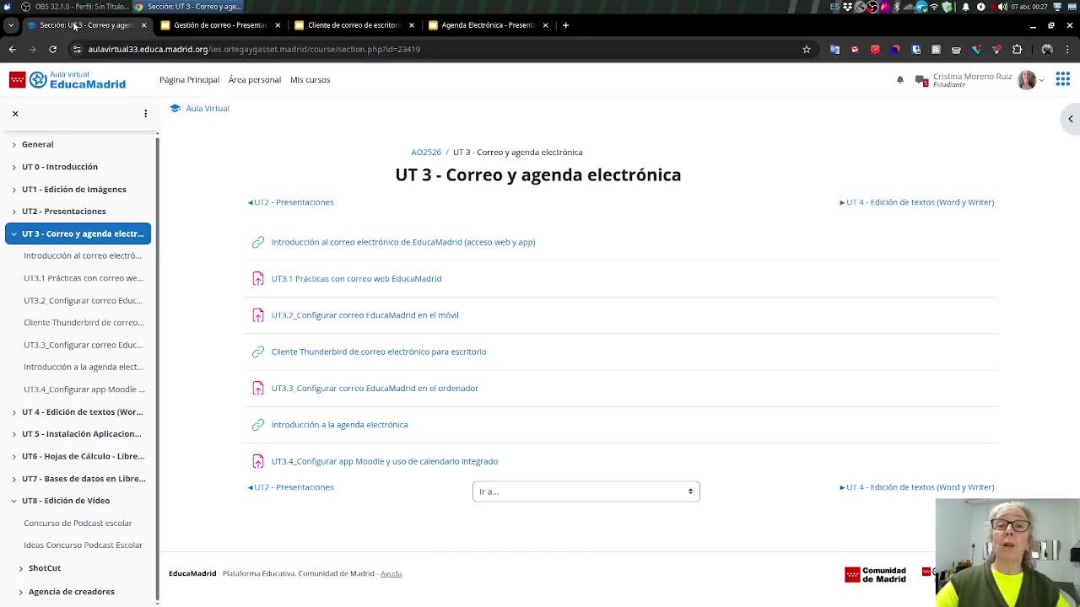Open the Chrome tab search dropdown
The width and height of the screenshot is (1080, 607).
coord(11,25)
